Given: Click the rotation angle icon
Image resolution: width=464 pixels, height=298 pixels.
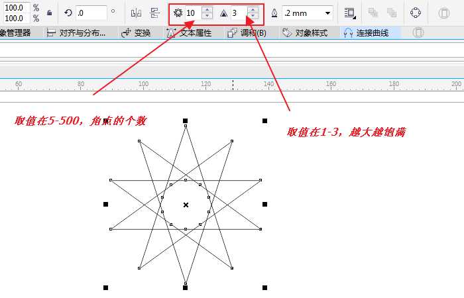Looking at the screenshot, I should click(x=68, y=13).
